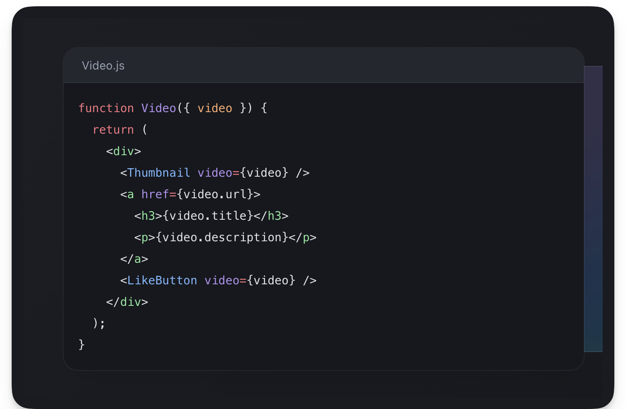Click the function keyword in the code

[106, 108]
